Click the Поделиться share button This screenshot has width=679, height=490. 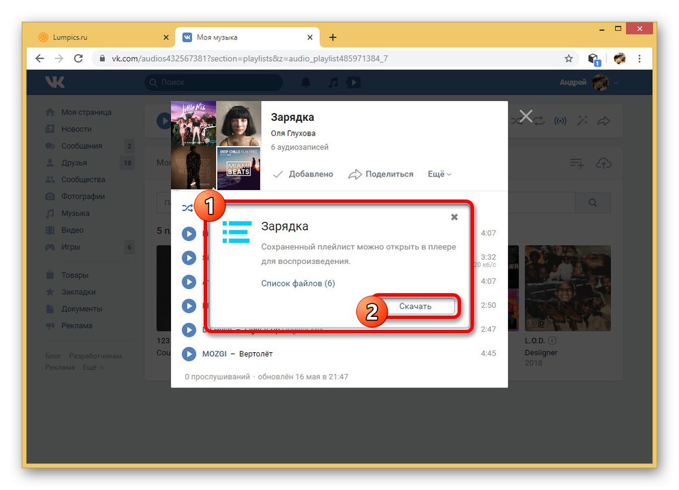[x=381, y=174]
